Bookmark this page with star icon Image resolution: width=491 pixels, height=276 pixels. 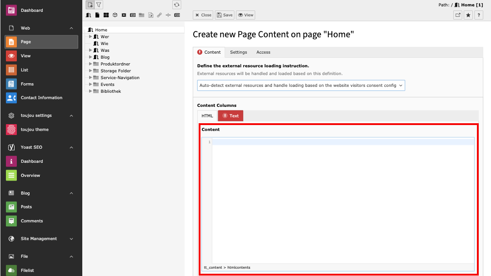[x=468, y=15]
